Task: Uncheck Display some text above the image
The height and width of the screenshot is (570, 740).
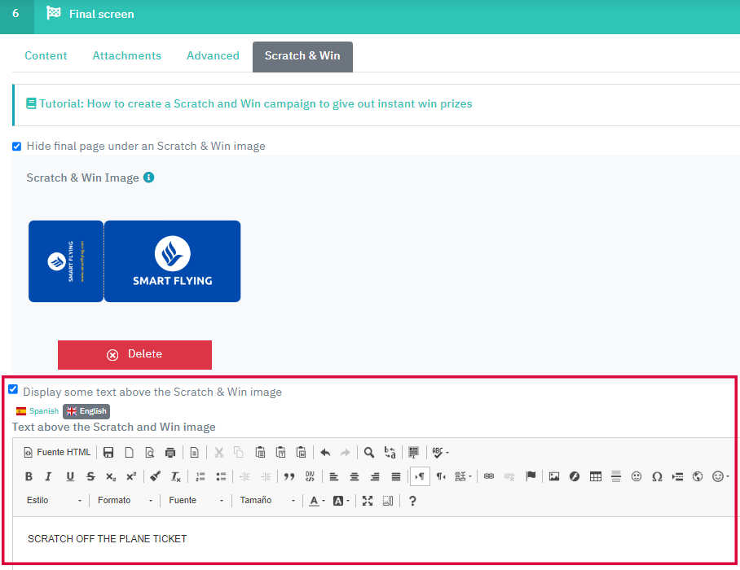Action: coord(13,389)
